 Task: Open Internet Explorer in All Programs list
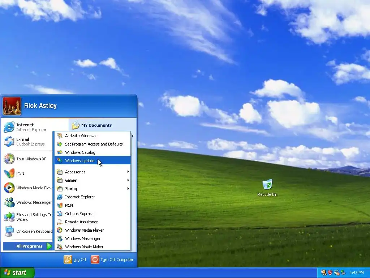[x=92, y=197]
